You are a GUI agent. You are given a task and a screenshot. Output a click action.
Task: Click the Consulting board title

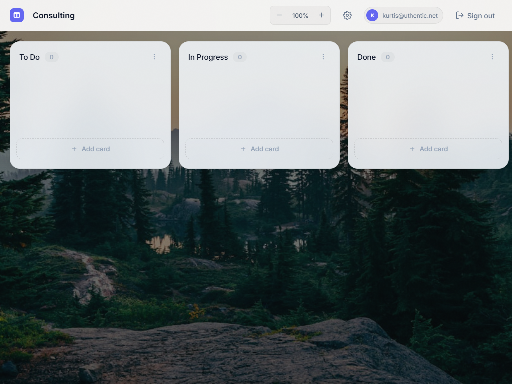pos(53,15)
